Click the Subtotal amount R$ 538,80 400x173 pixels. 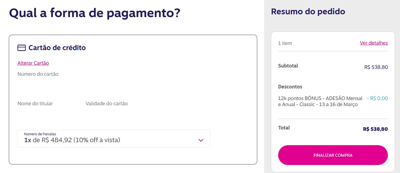(x=376, y=67)
